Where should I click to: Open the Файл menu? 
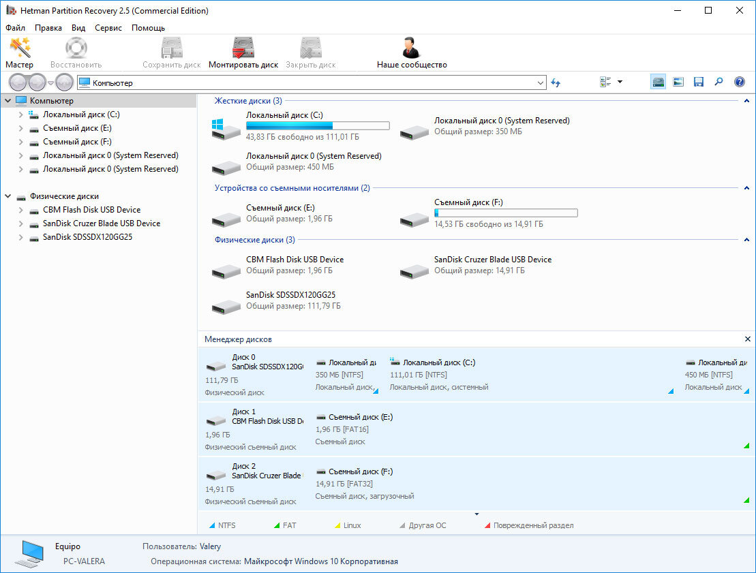(x=16, y=28)
